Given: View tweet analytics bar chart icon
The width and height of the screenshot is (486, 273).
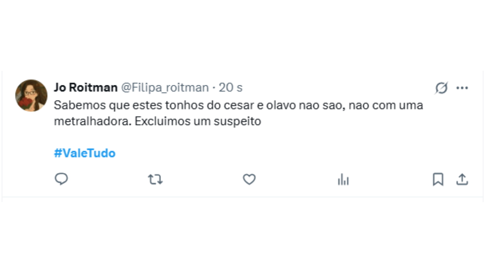Looking at the screenshot, I should click(343, 179).
